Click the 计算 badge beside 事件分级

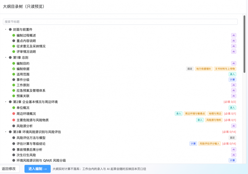[232, 80]
